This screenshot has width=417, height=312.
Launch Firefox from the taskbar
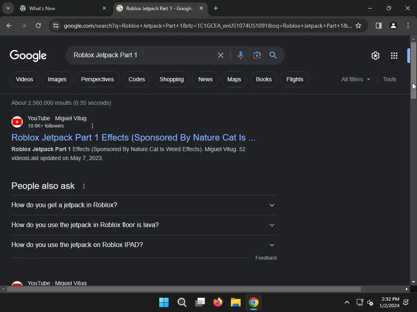[218, 302]
